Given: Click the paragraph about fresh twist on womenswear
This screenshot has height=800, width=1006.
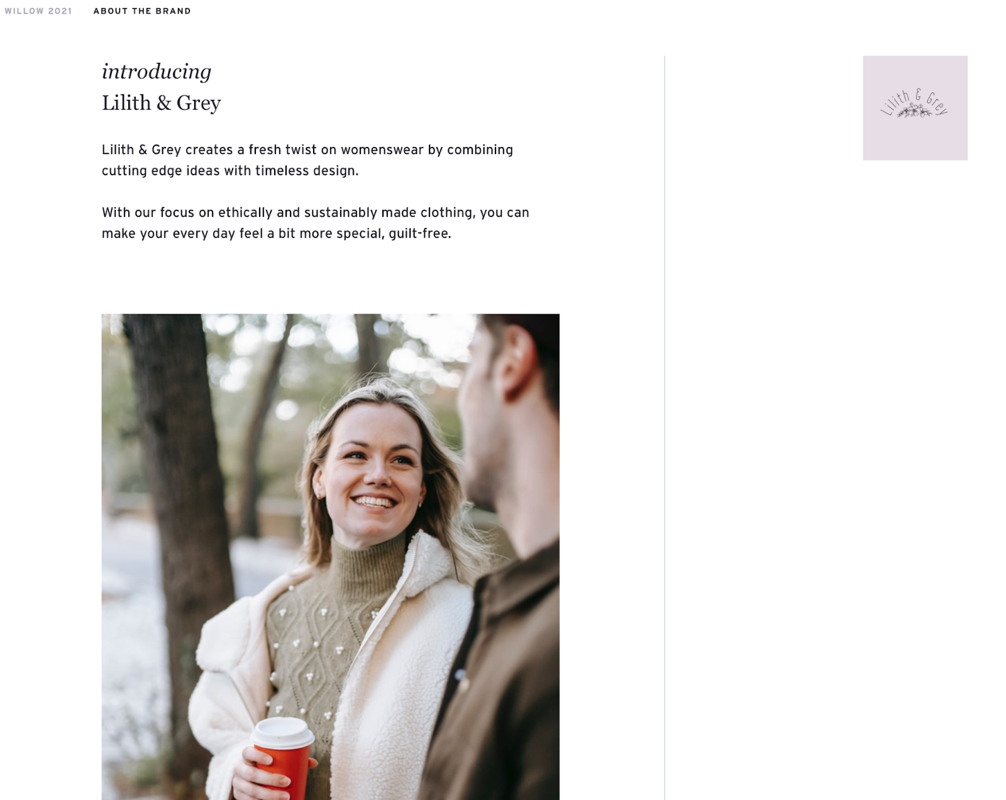Looking at the screenshot, I should [307, 160].
